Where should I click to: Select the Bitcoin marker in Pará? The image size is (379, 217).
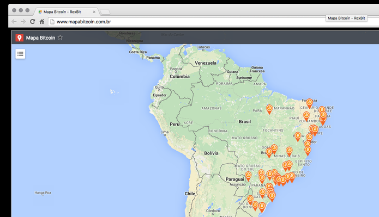(269, 109)
